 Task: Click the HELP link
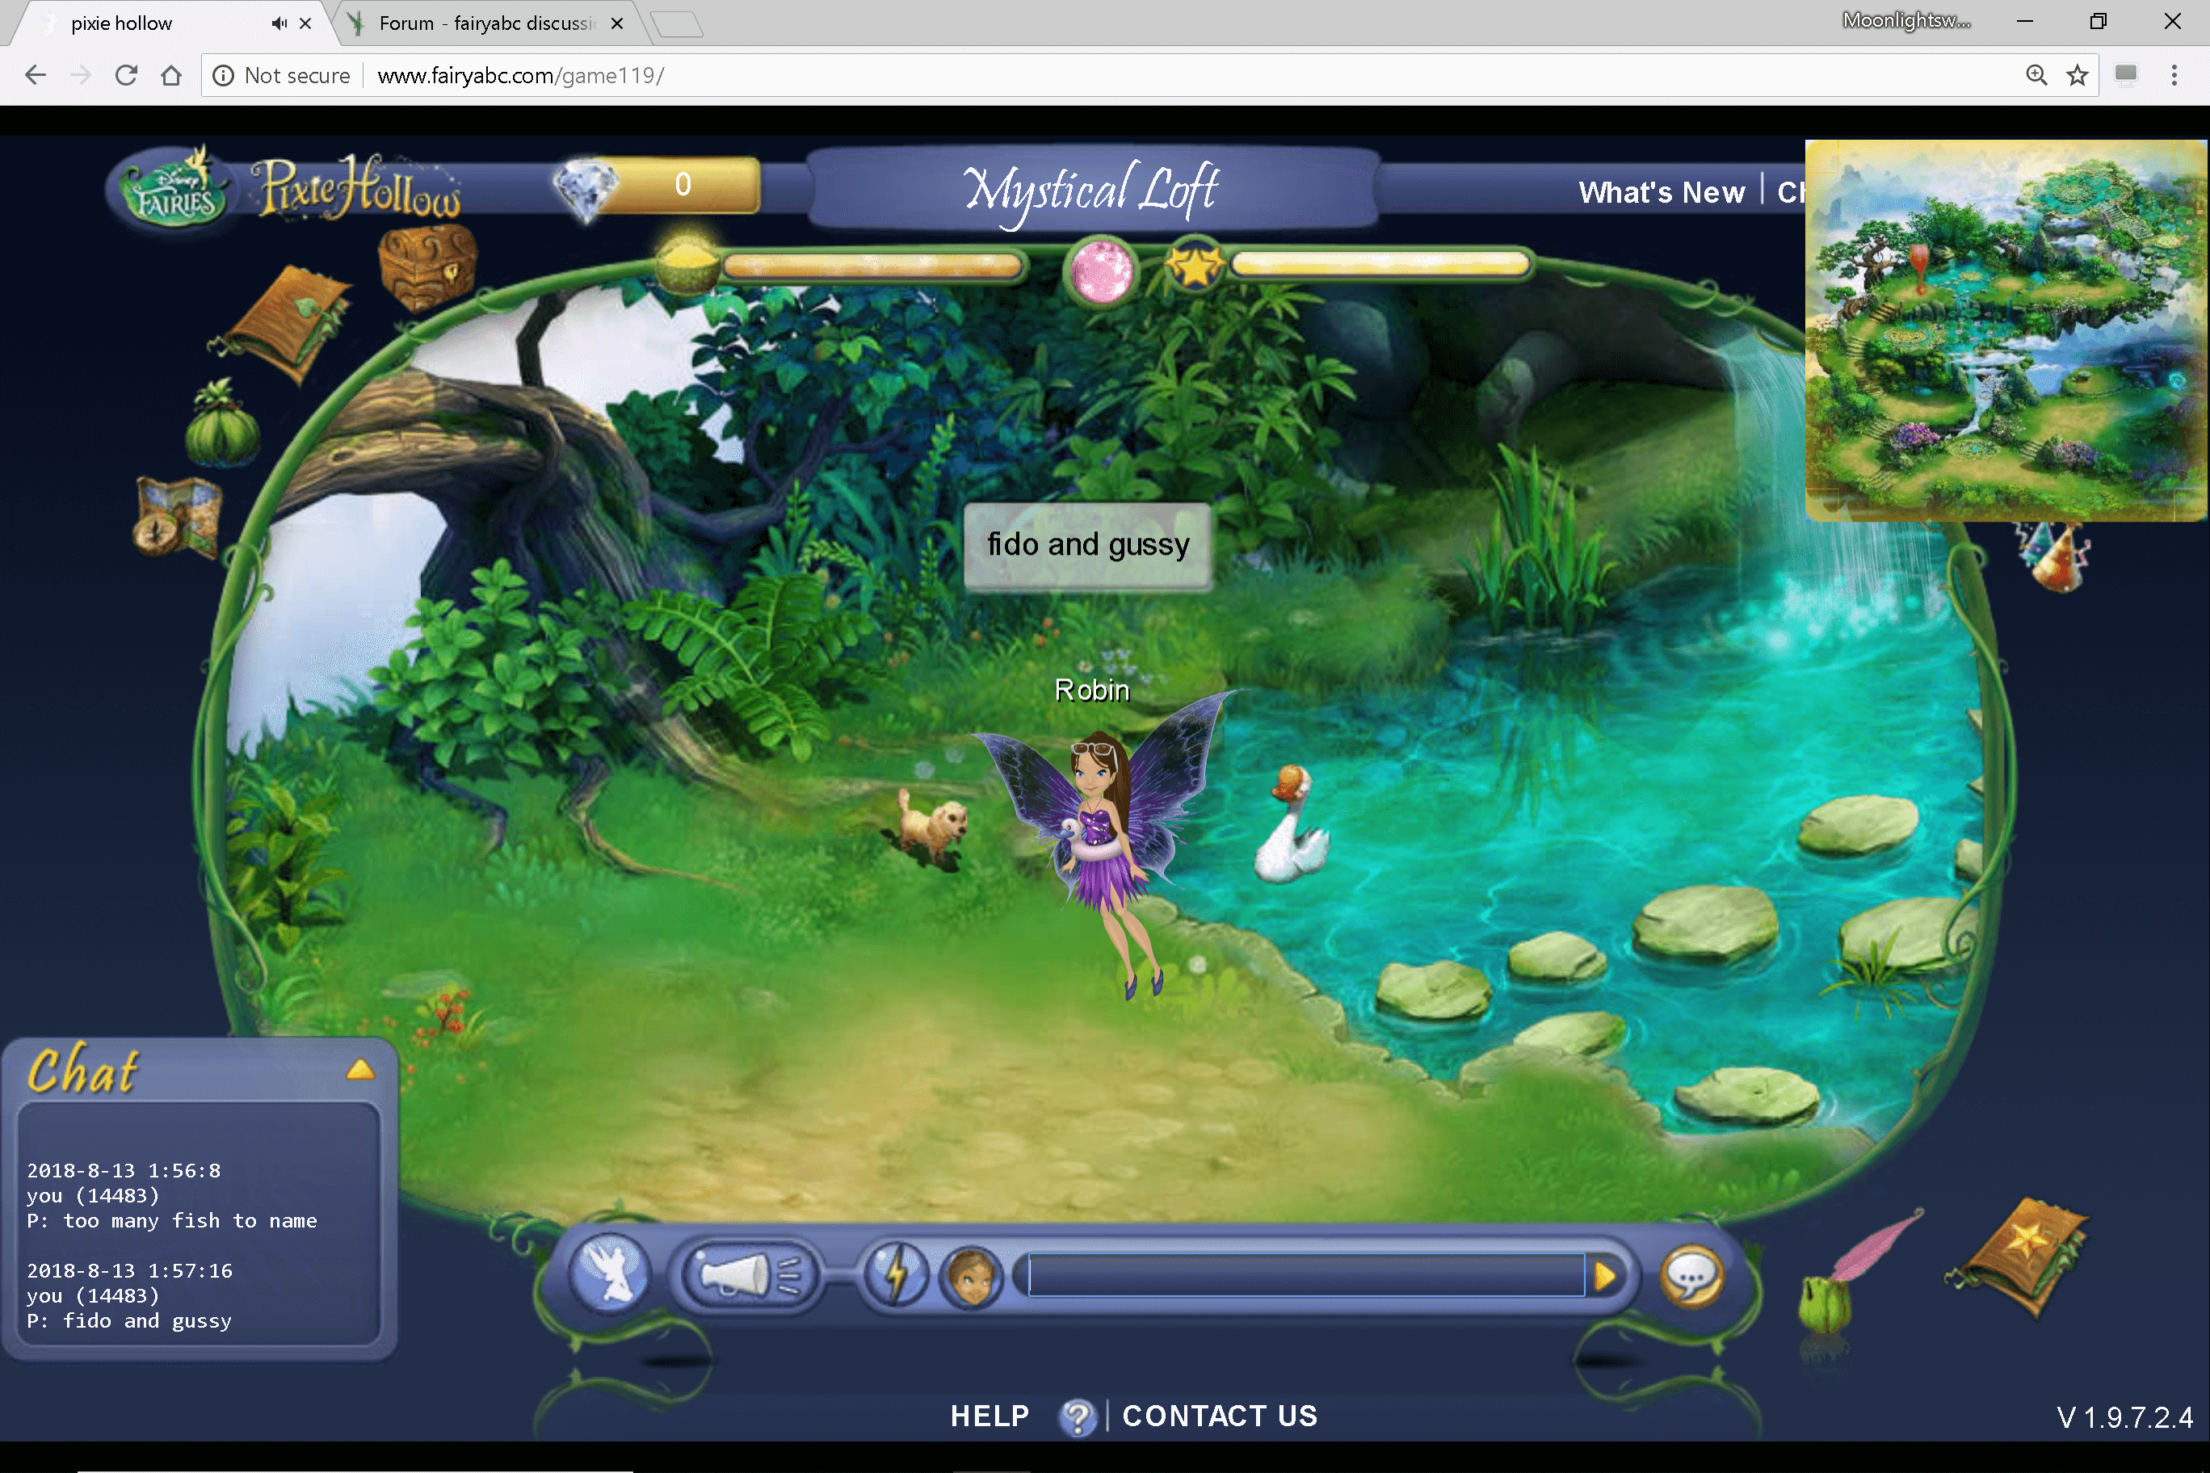tap(989, 1416)
